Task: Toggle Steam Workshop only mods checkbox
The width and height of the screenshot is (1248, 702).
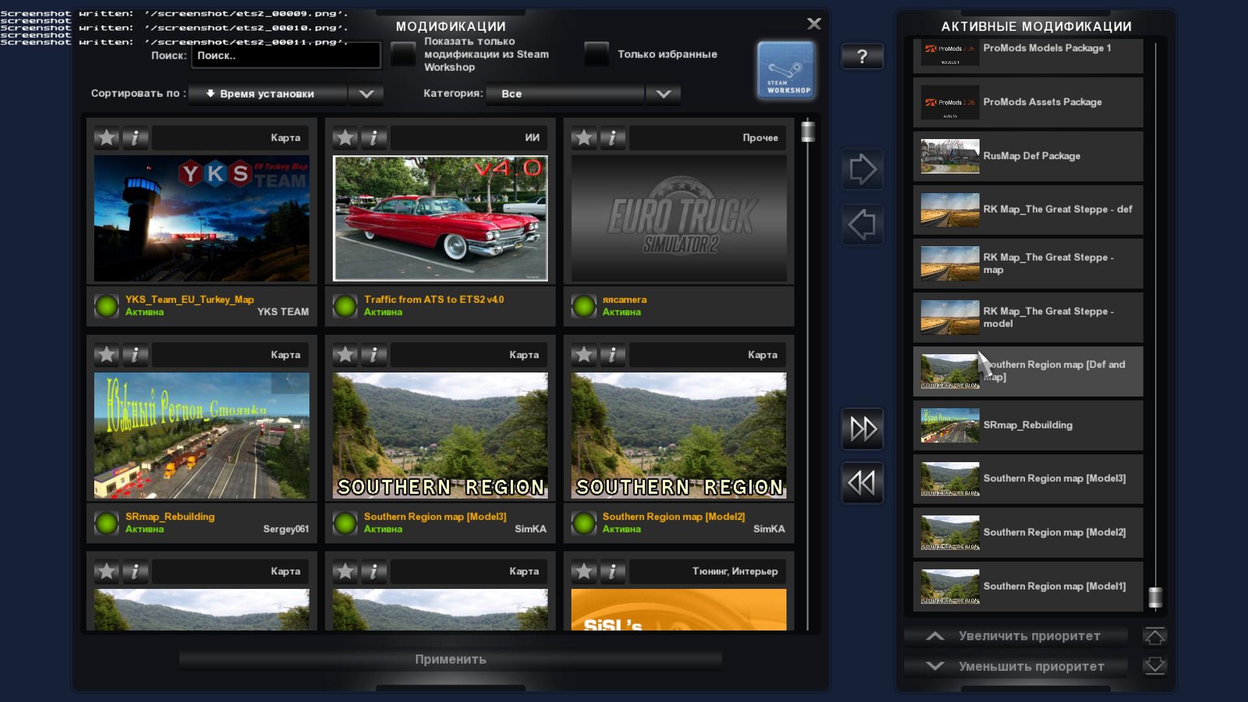Action: [403, 54]
